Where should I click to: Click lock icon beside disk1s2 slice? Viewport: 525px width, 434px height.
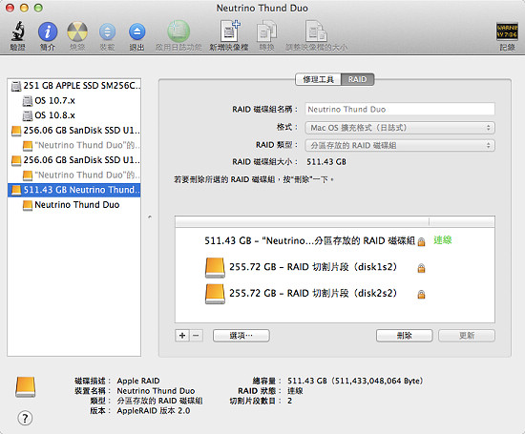pyautogui.click(x=421, y=268)
